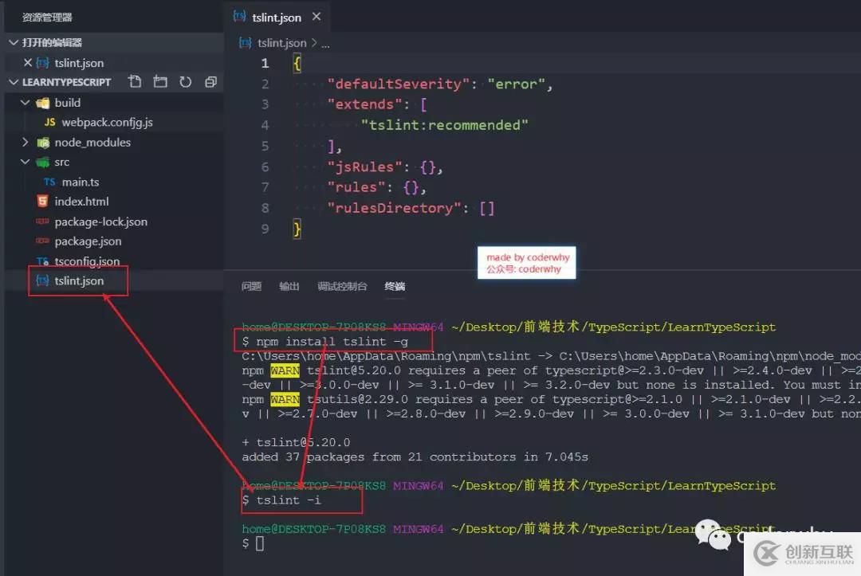Switch to the 终端 (Terminal) panel tab
The image size is (861, 576).
(x=395, y=286)
